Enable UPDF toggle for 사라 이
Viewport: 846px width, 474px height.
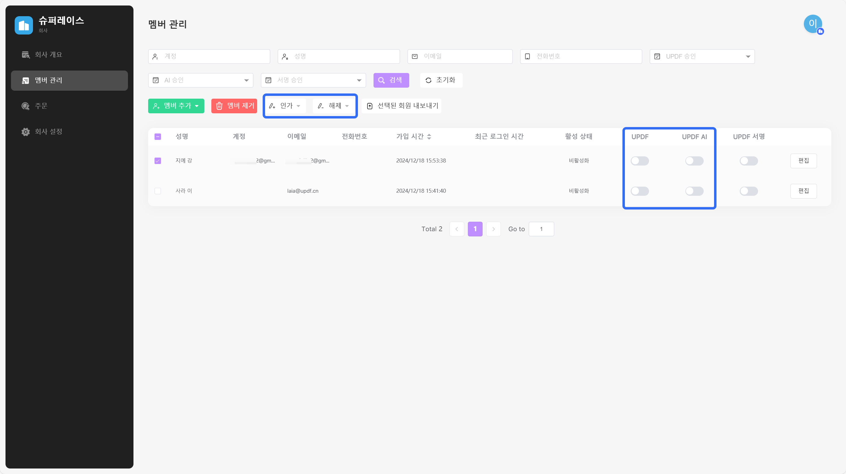640,191
